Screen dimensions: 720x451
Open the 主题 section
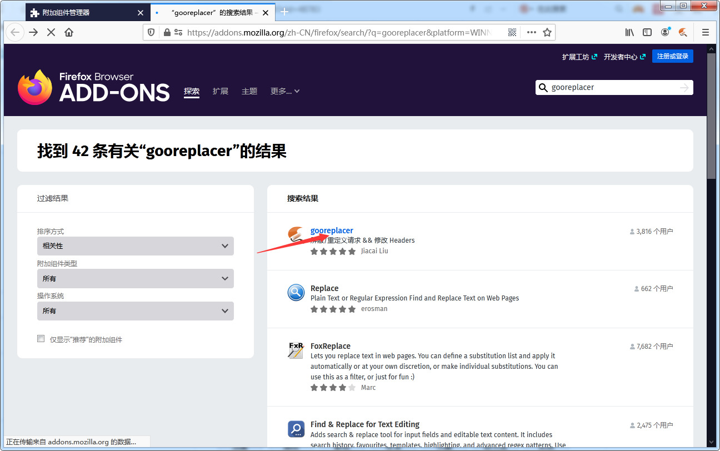(249, 91)
